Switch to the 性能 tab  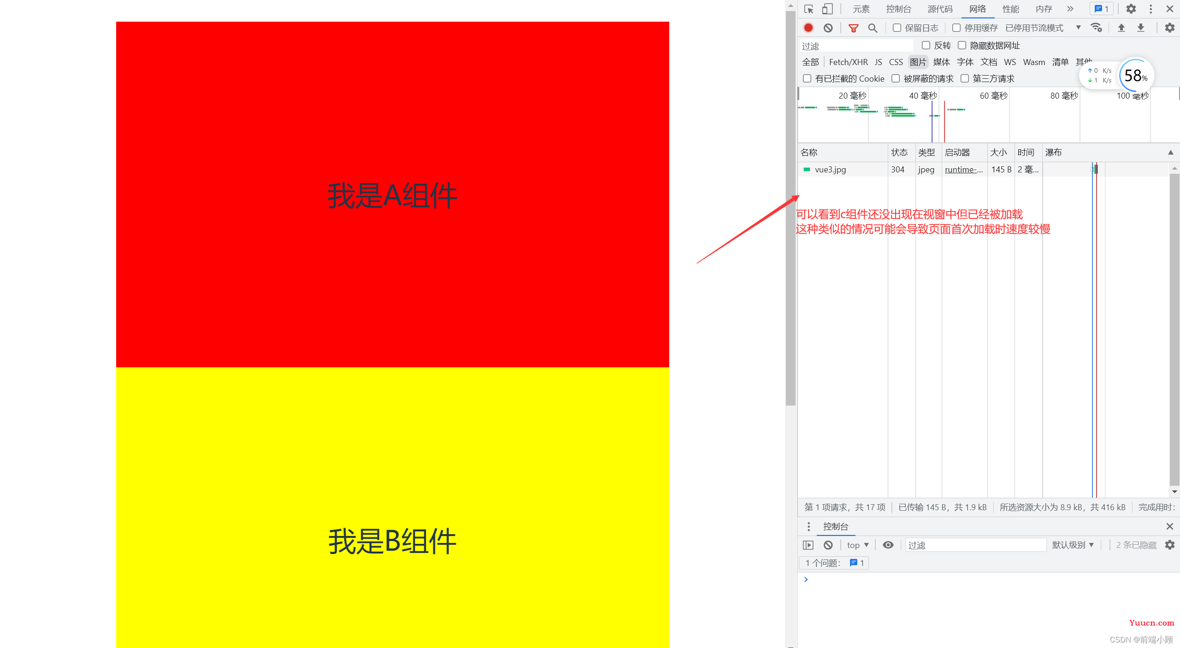click(x=1010, y=9)
